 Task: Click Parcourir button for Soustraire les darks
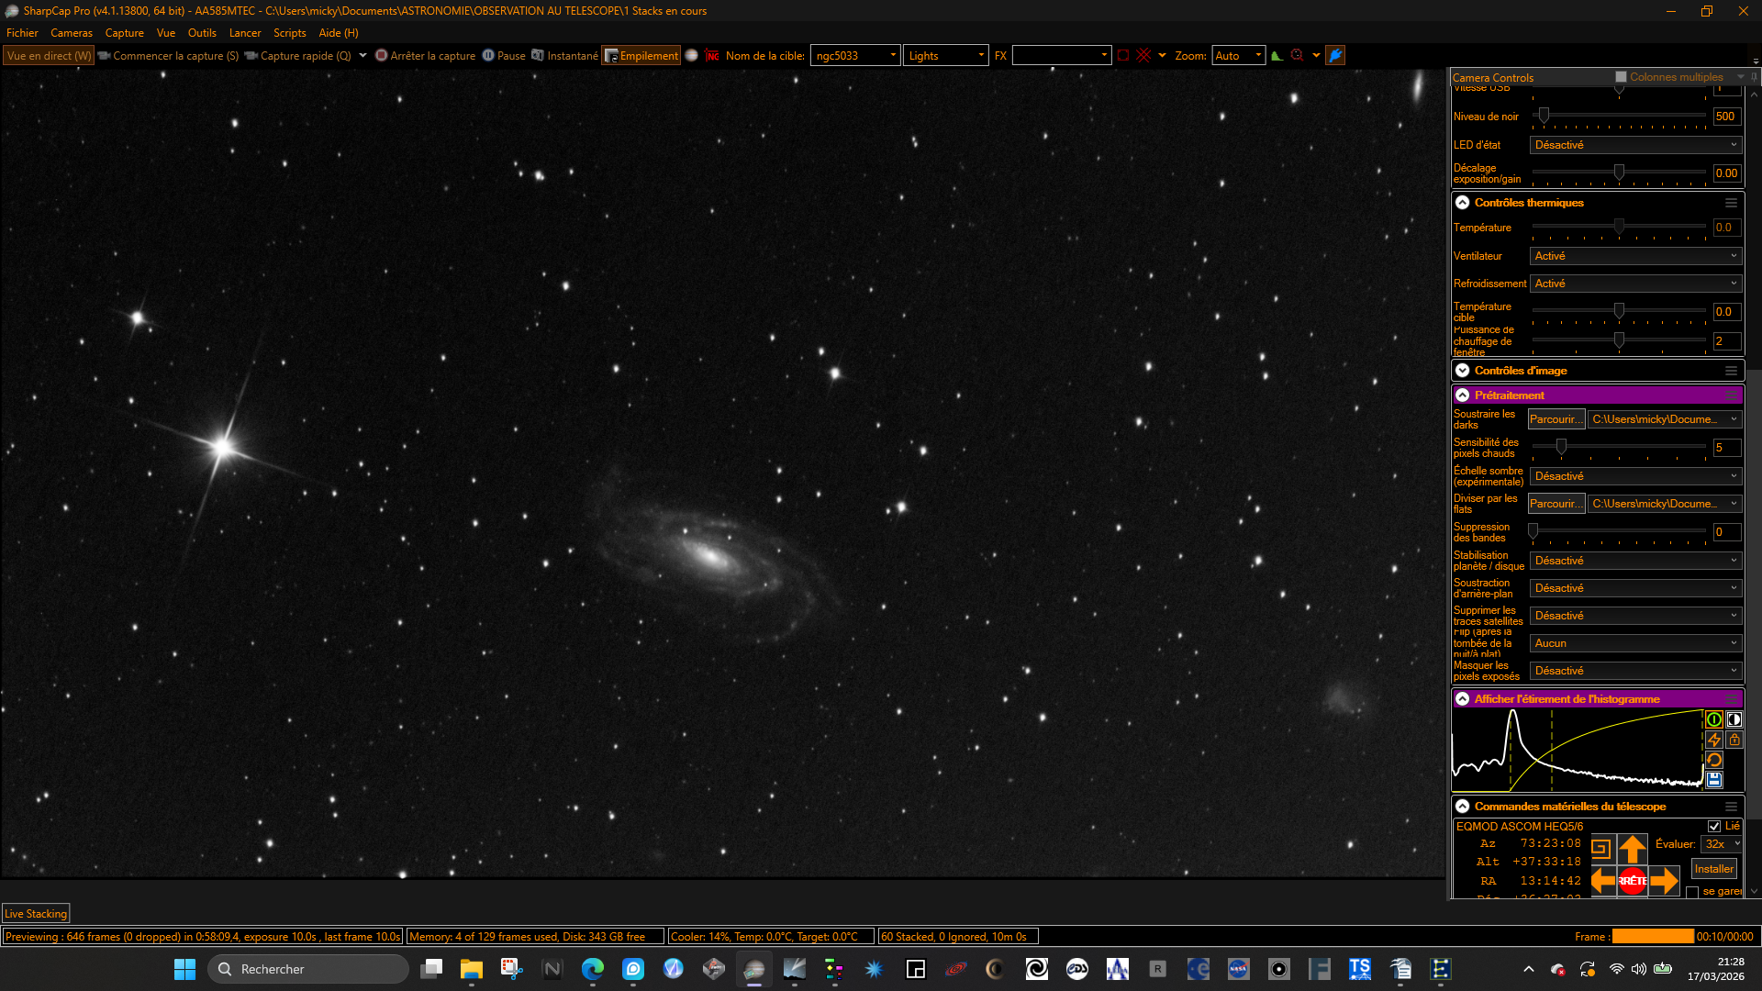pos(1556,419)
